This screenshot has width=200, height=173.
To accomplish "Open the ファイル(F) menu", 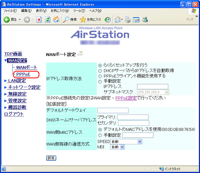I will (x=10, y=11).
